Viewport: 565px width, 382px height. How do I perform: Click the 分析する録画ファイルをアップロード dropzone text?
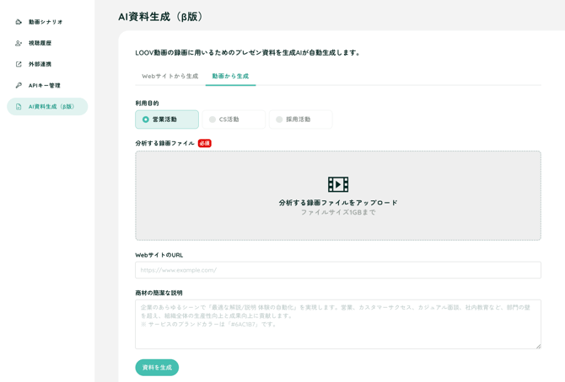point(338,203)
